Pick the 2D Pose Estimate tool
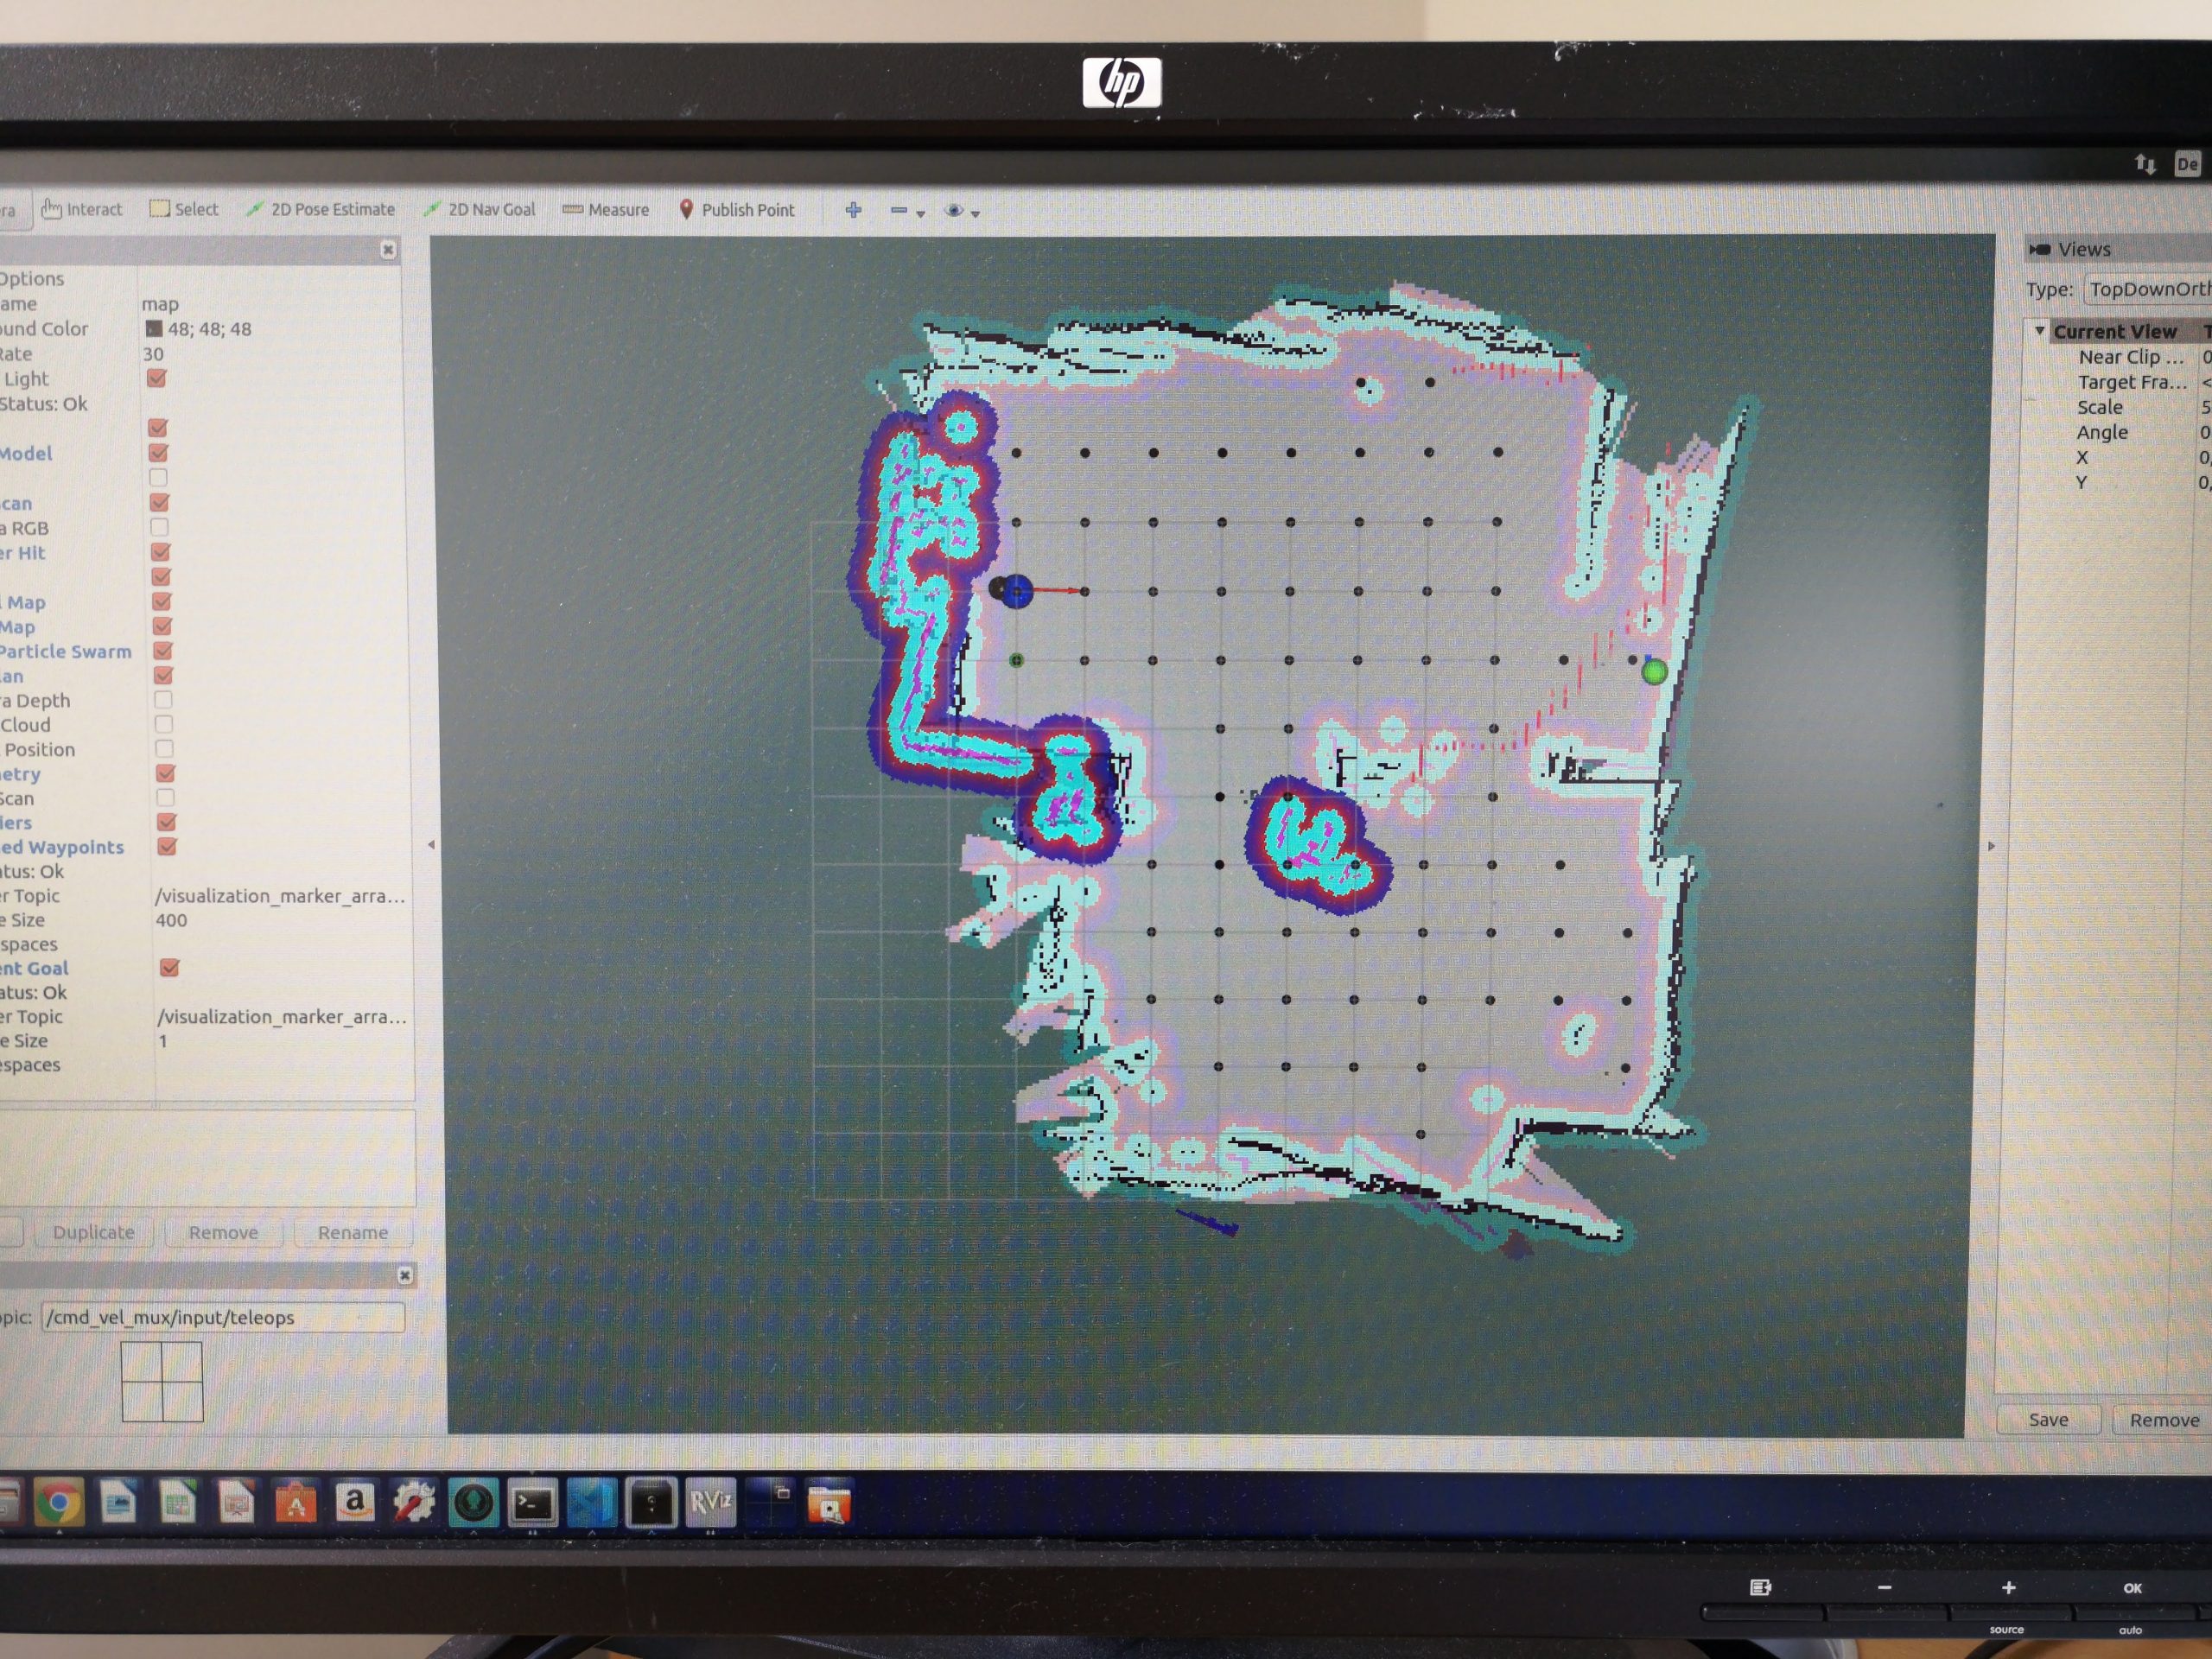Image resolution: width=2212 pixels, height=1659 pixels. pyautogui.click(x=321, y=209)
